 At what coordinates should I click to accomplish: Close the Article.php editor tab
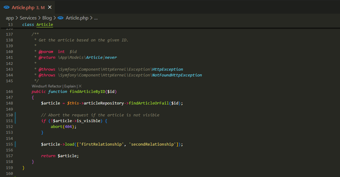(50, 7)
